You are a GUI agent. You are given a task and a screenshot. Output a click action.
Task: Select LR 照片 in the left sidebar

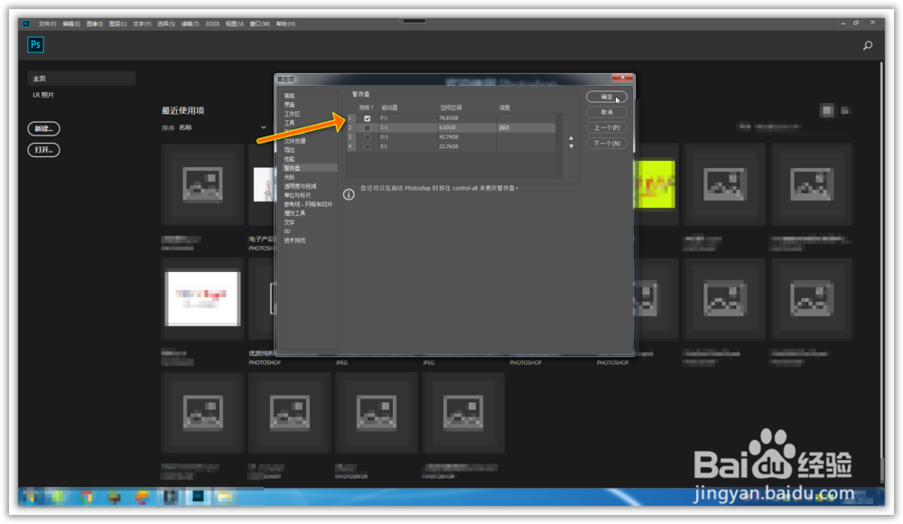(x=43, y=95)
